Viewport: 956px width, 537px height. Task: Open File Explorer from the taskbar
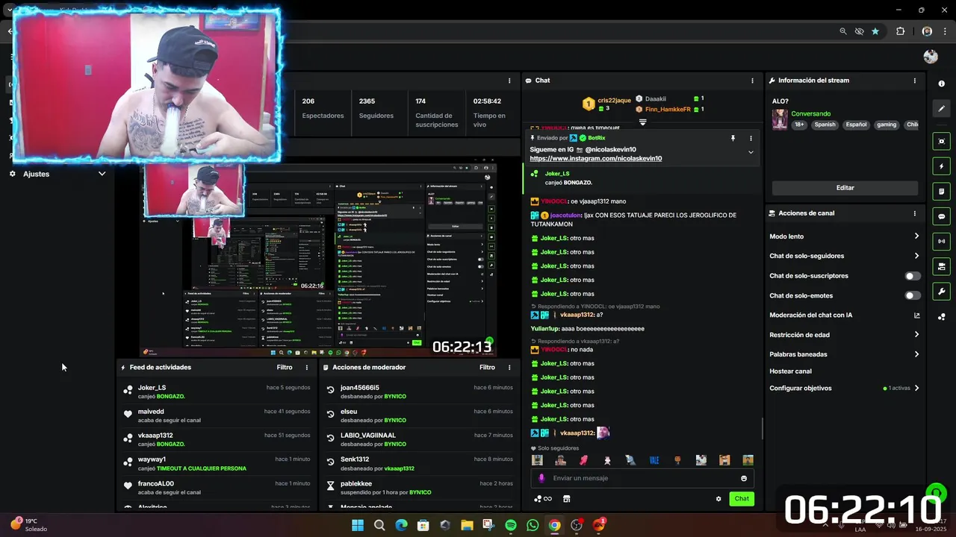coord(467,525)
